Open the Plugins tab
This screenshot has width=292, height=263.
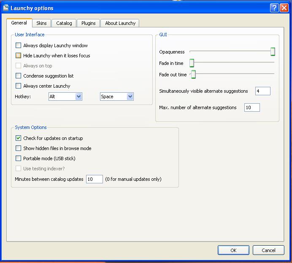89,23
